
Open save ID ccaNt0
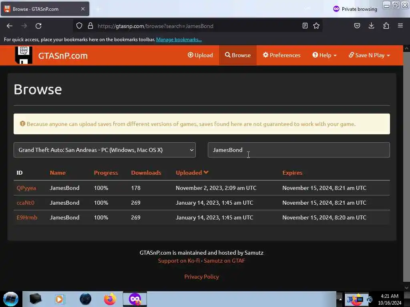coord(25,203)
